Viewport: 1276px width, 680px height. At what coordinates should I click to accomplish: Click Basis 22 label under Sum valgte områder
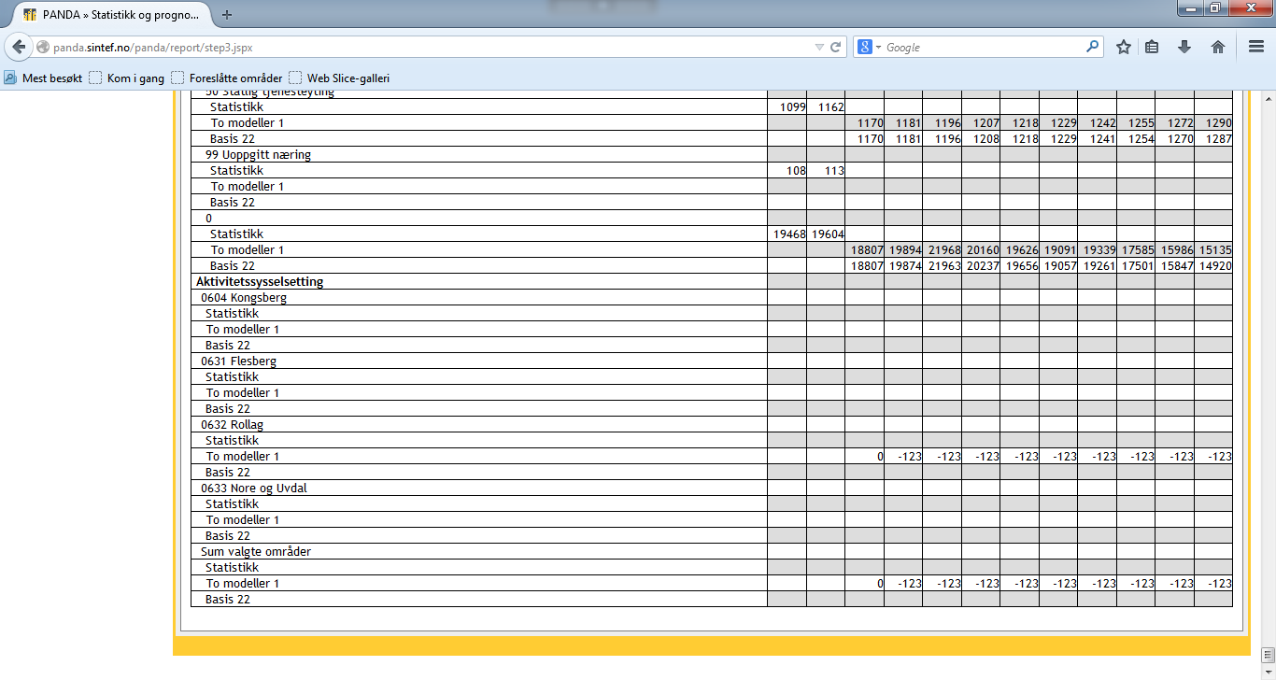228,599
